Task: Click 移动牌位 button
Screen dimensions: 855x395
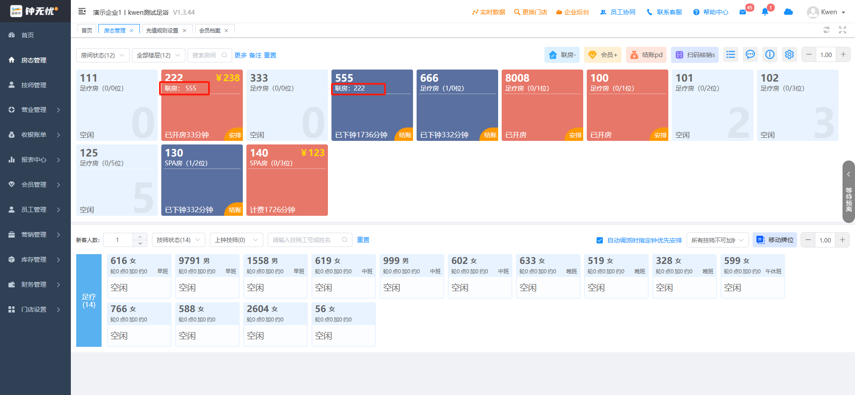Action: pos(775,240)
